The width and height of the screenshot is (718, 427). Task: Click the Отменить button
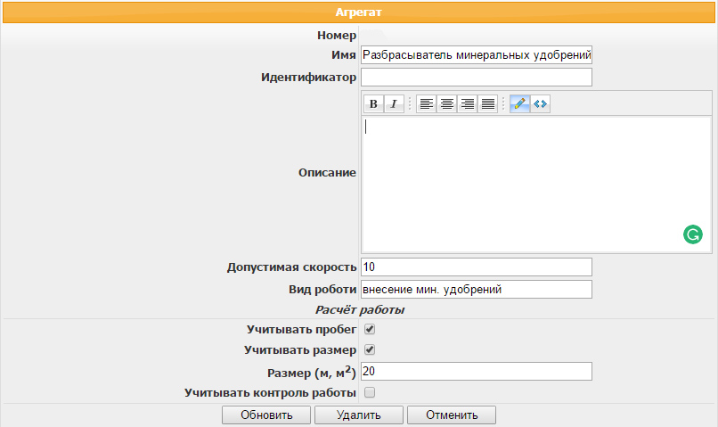point(452,415)
